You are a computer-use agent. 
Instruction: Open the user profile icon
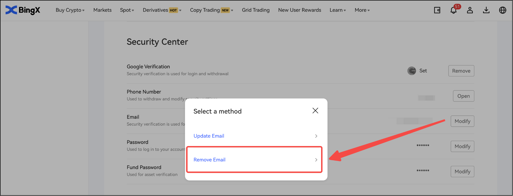[470, 10]
